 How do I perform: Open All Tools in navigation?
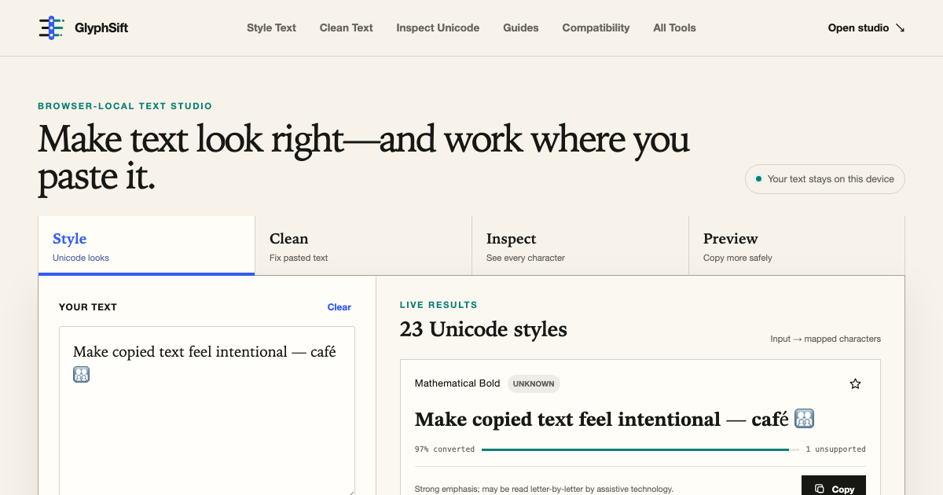[x=674, y=27]
